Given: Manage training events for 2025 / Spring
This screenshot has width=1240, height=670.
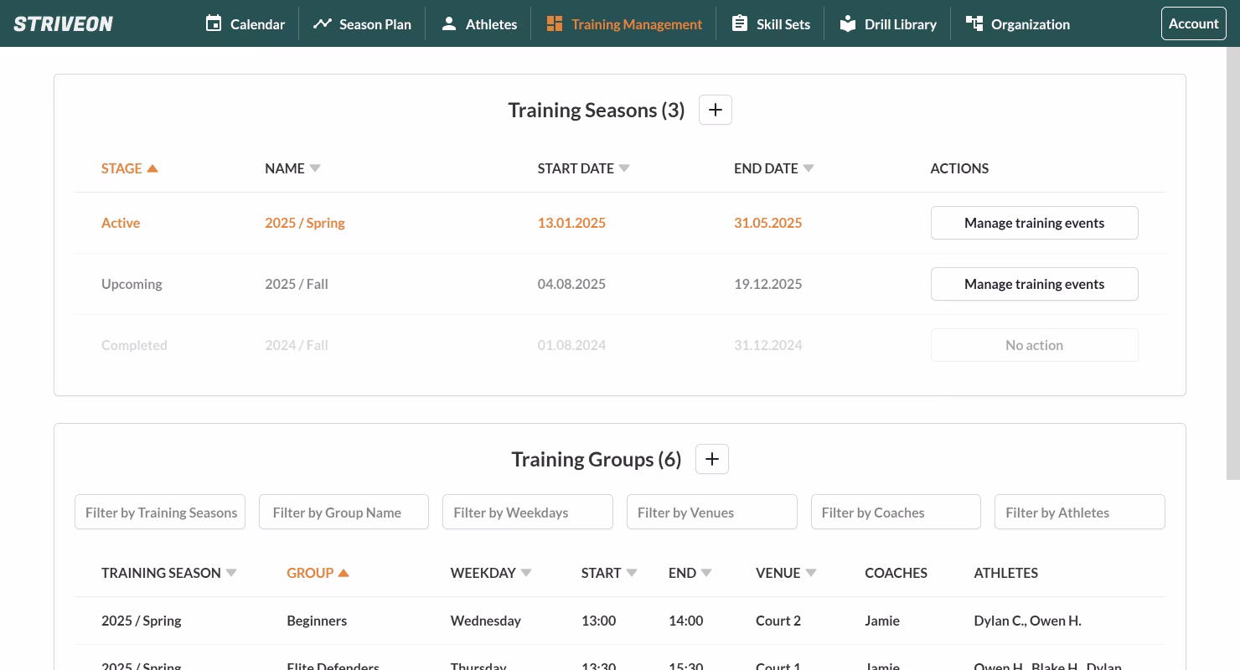Looking at the screenshot, I should (x=1034, y=223).
